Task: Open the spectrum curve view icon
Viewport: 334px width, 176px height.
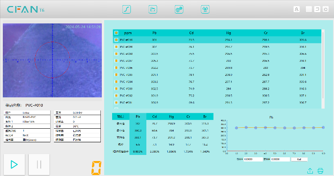Action: click(x=127, y=9)
